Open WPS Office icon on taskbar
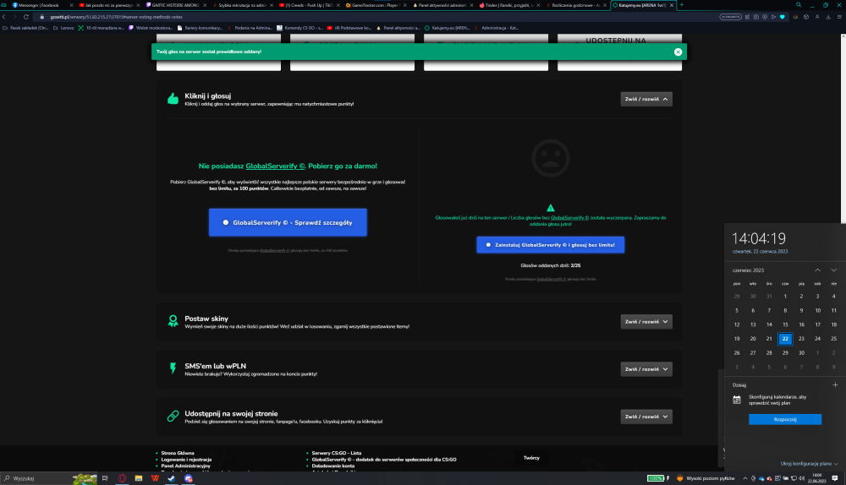The height and width of the screenshot is (485, 846). (155, 478)
